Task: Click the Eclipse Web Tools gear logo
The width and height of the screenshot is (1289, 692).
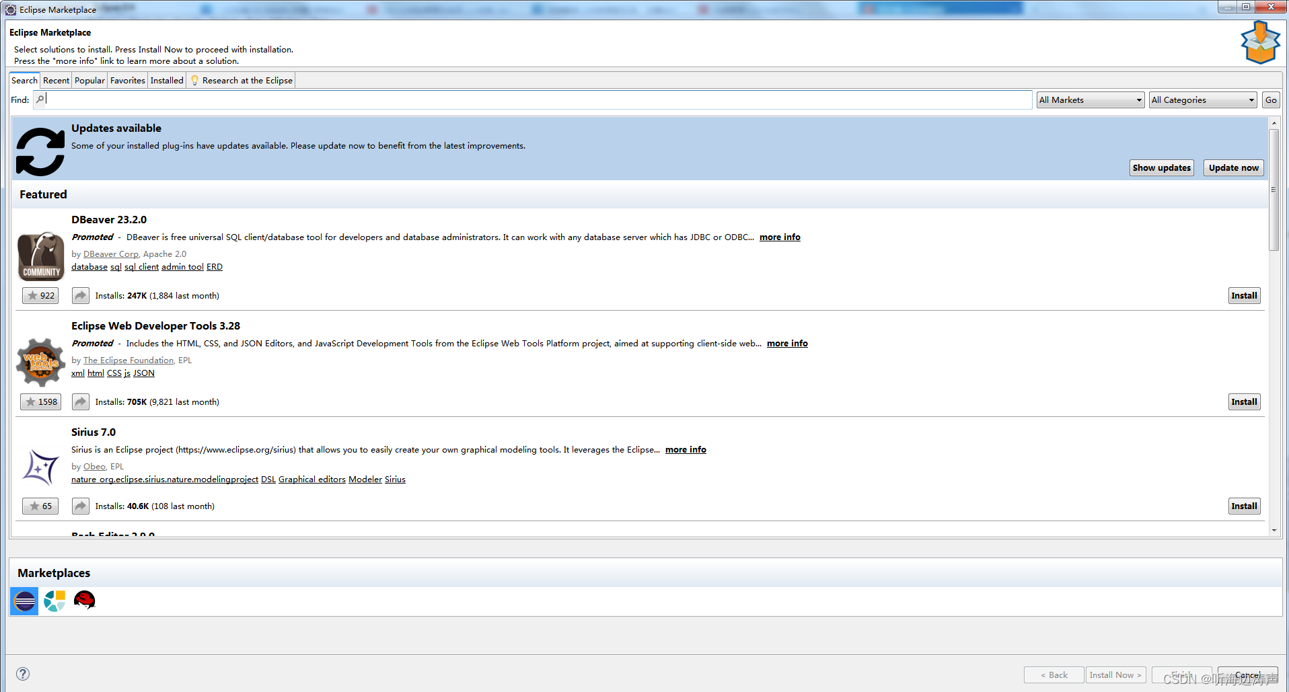Action: 41,362
